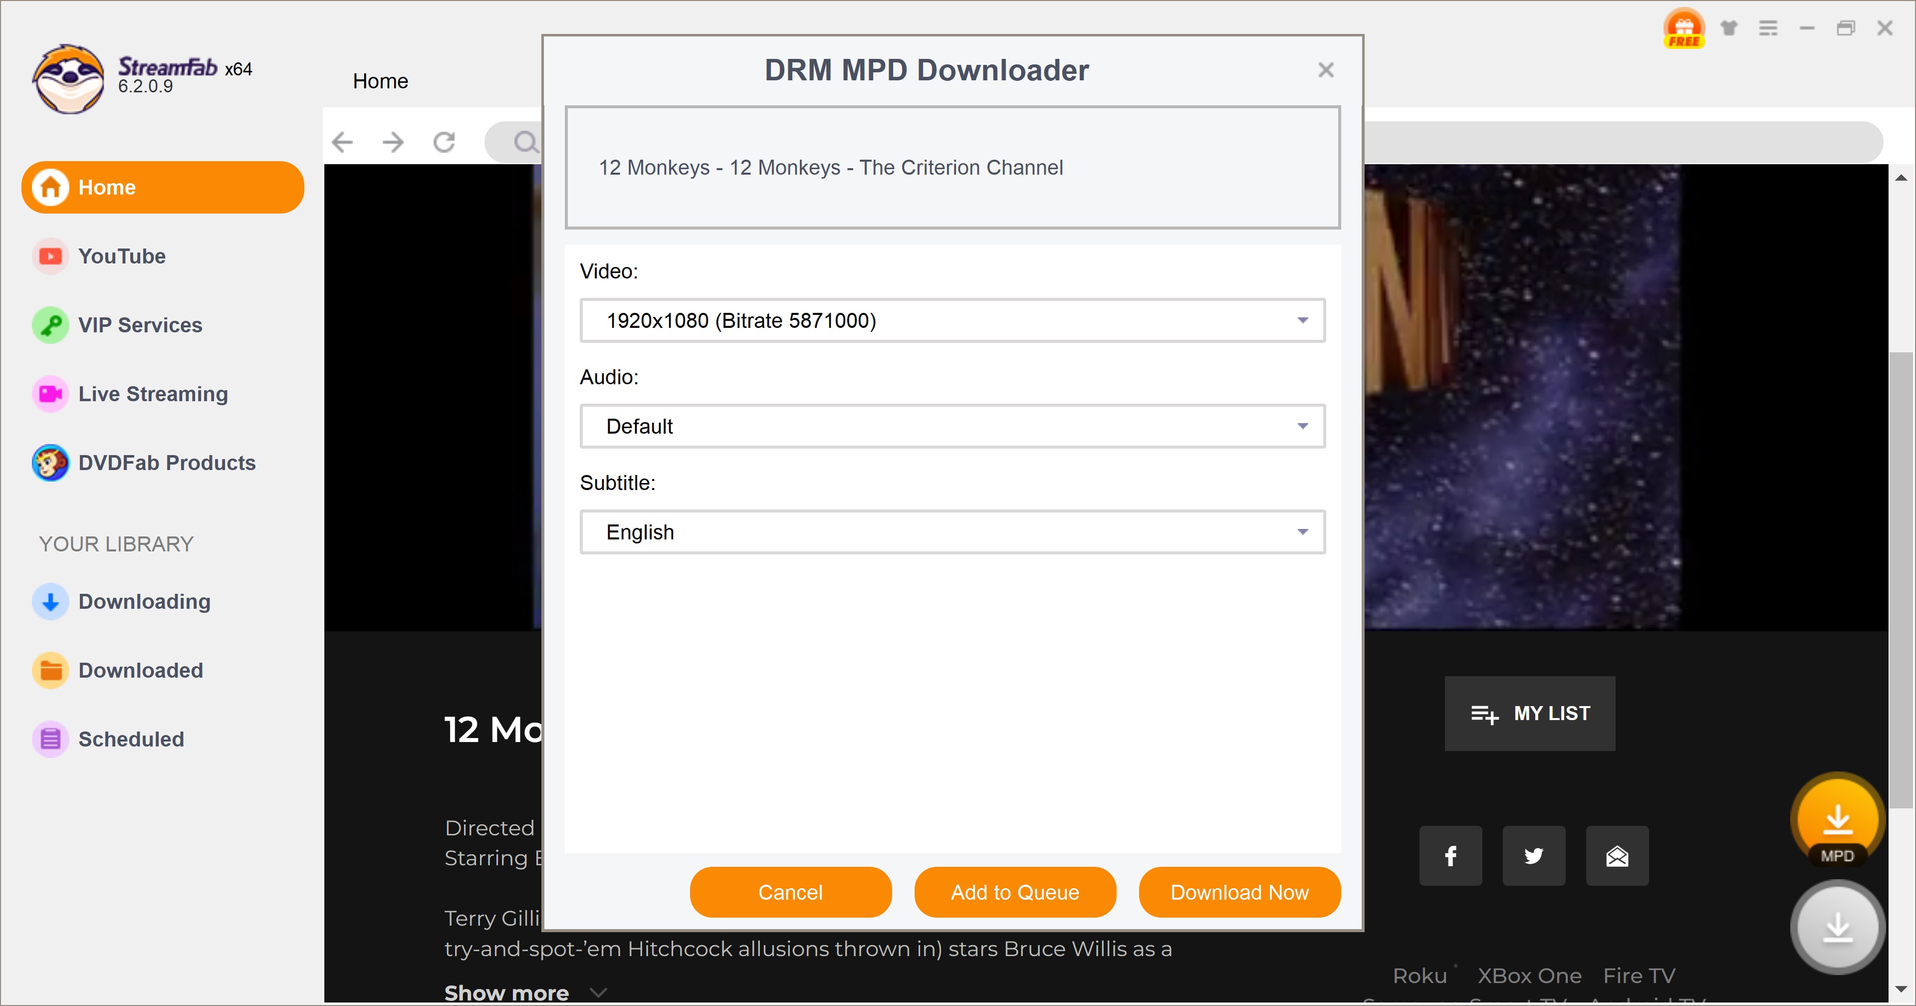Open the Scheduled library list

click(131, 739)
